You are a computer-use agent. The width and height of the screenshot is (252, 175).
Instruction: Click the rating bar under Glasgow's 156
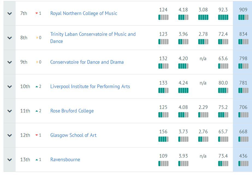coord(163,139)
